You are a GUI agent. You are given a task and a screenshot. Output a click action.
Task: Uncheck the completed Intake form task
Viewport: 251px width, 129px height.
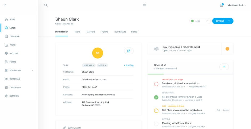(156, 97)
